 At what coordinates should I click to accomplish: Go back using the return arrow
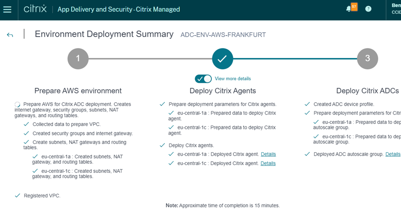coord(10,35)
